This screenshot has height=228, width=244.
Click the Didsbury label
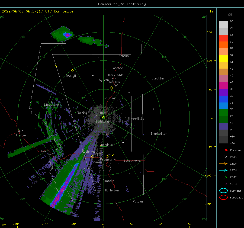coord(102,121)
